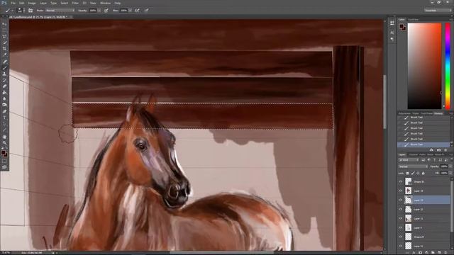Hide the Layer 19 layer

(x=401, y=191)
